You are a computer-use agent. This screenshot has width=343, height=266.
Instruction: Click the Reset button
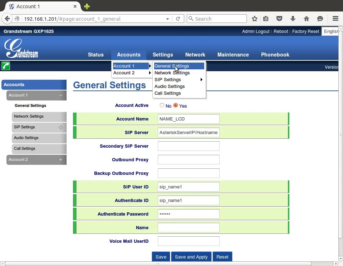pyautogui.click(x=222, y=257)
